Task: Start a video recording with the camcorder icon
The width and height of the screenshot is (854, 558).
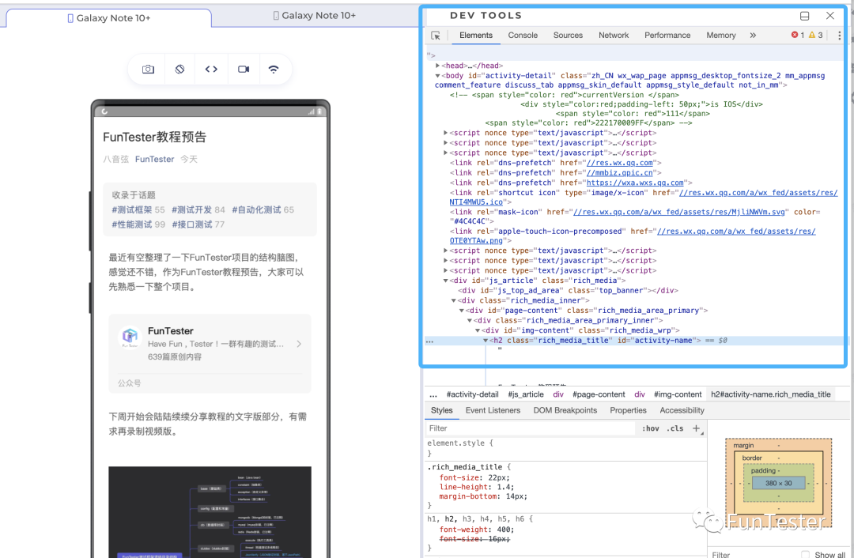Action: pos(244,69)
